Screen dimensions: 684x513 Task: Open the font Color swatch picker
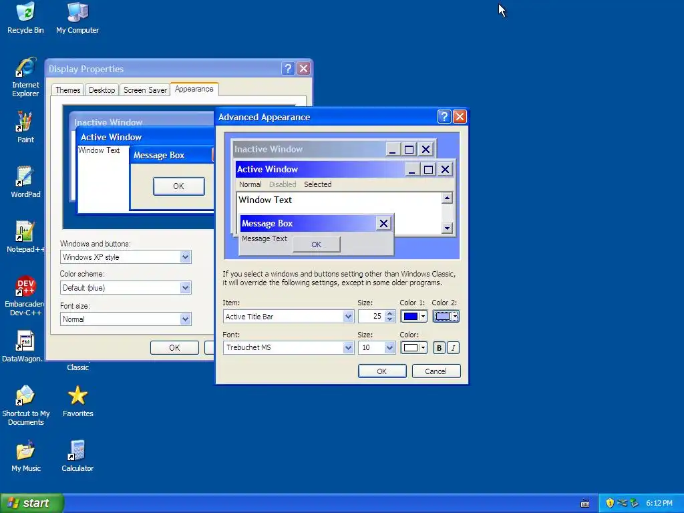[x=413, y=347]
